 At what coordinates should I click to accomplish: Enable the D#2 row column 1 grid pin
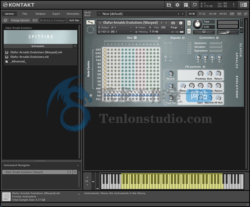coord(105,50)
